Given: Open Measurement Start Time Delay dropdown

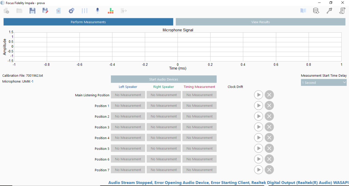Looking at the screenshot, I should [x=324, y=83].
